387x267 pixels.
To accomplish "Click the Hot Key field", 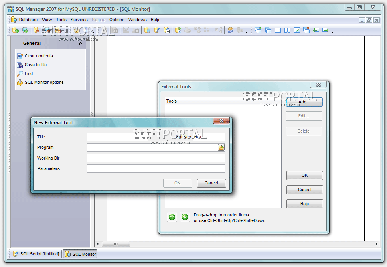I will tap(209, 137).
